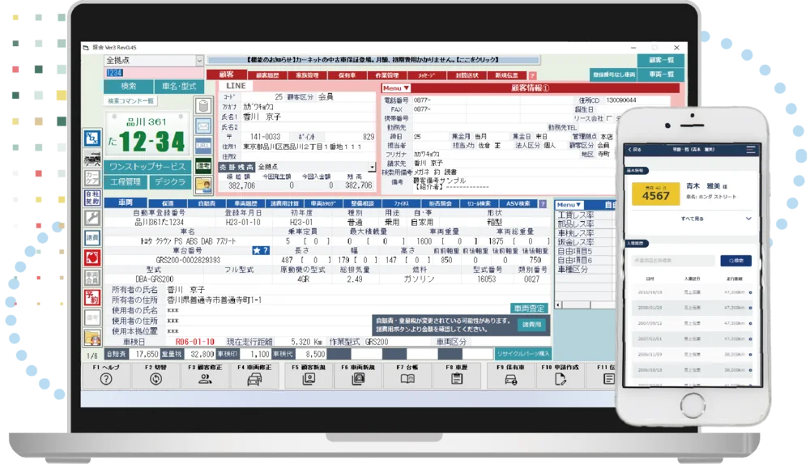Click the envelope mail icon beside license plate
The width and height of the screenshot is (810, 464).
pyautogui.click(x=203, y=126)
